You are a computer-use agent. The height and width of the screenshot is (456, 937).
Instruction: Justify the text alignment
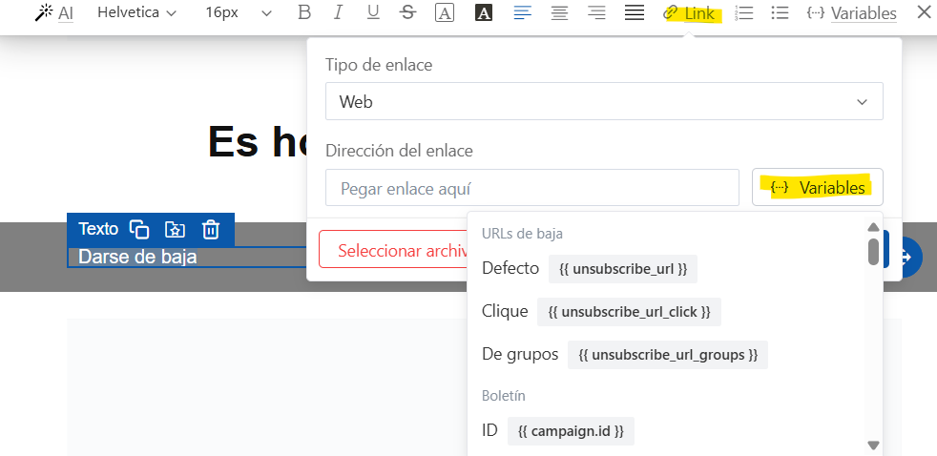click(634, 13)
